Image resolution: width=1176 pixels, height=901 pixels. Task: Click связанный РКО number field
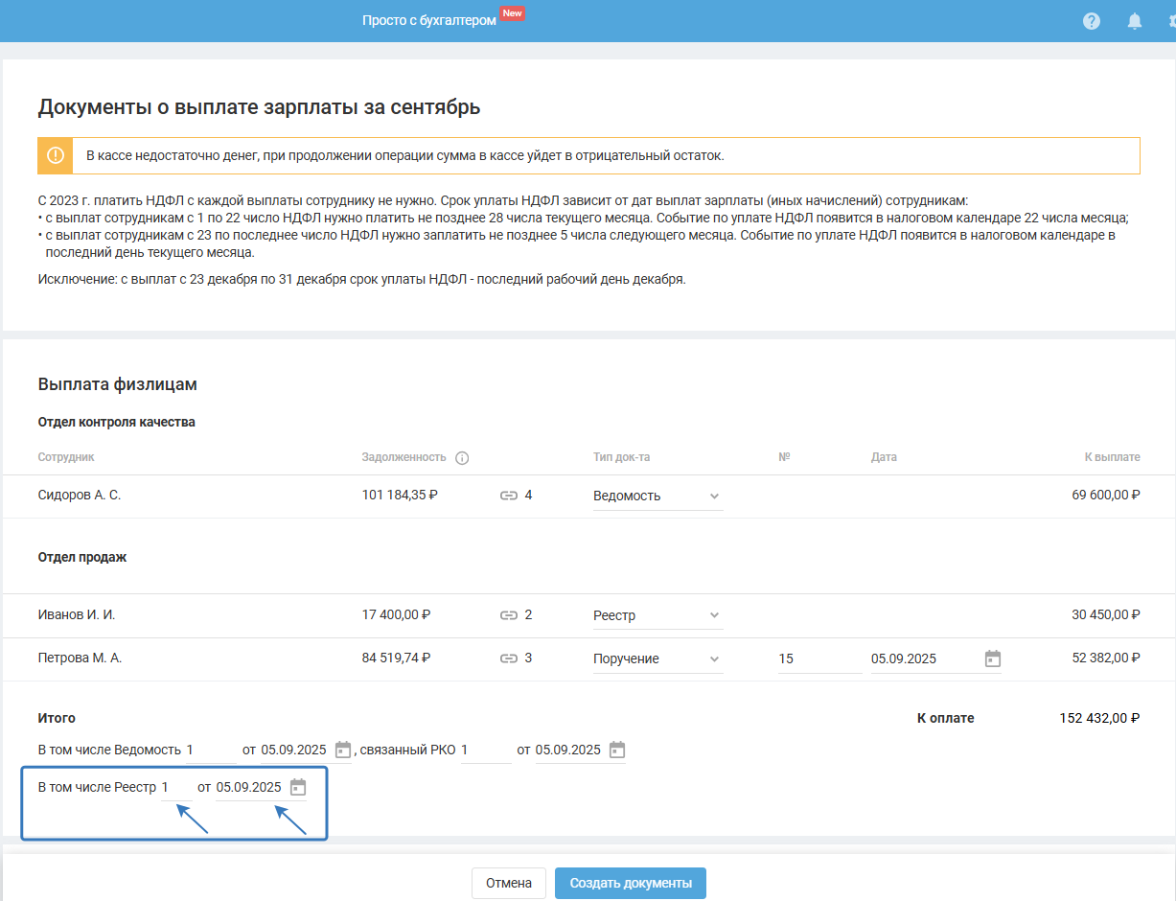click(x=486, y=750)
